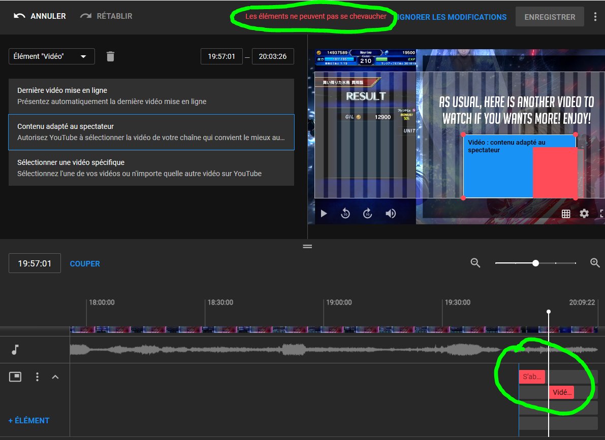Viewport: 605px width, 440px height.
Task: Open the end screen track three-dot menu
Action: coord(37,377)
